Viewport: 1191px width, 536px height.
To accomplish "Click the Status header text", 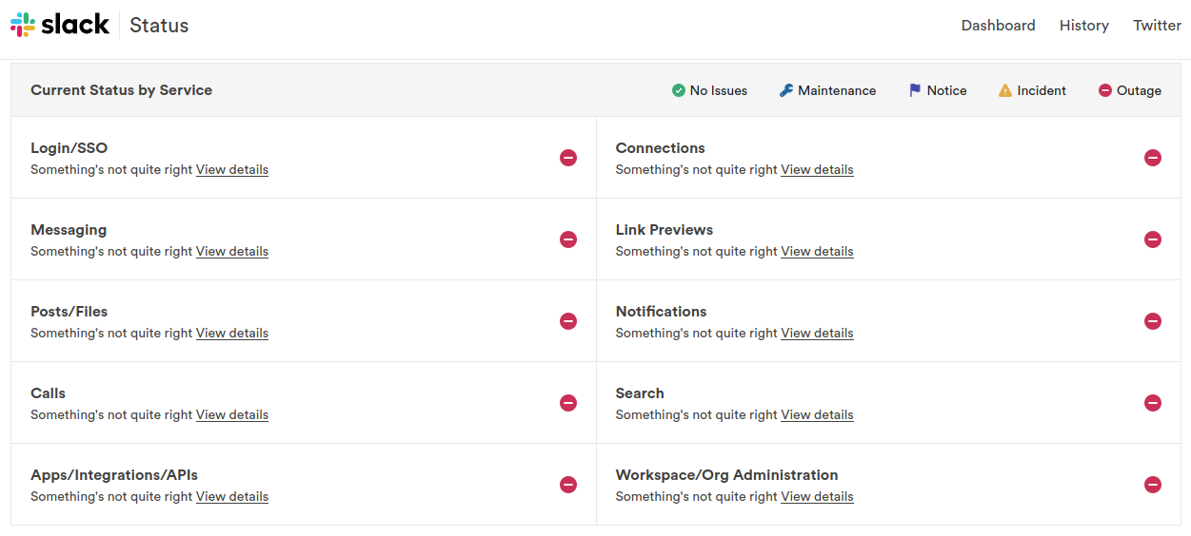I will 159,26.
